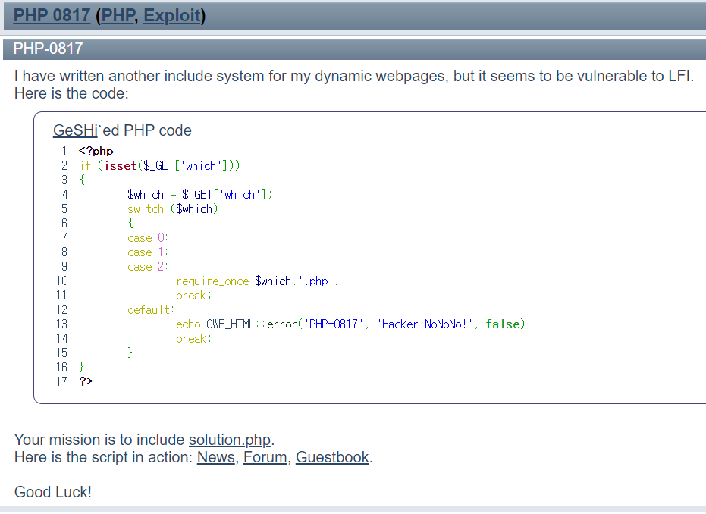Click the 'case 2:' code line

click(x=148, y=266)
